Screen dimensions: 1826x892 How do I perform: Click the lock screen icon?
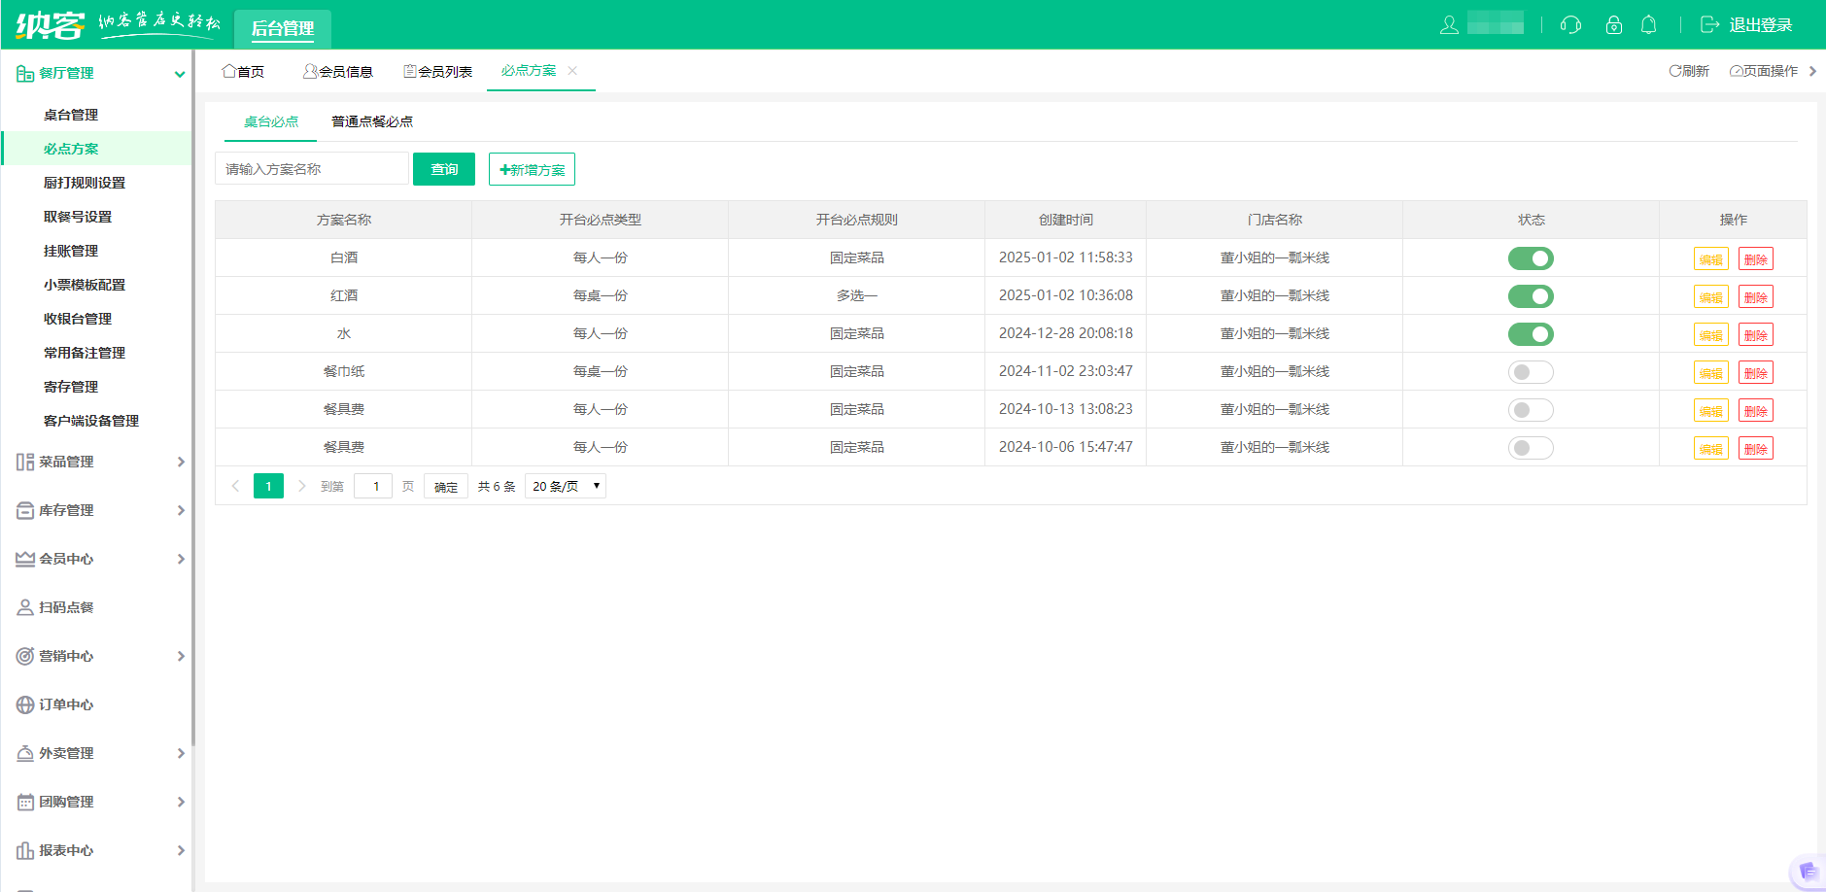tap(1614, 25)
